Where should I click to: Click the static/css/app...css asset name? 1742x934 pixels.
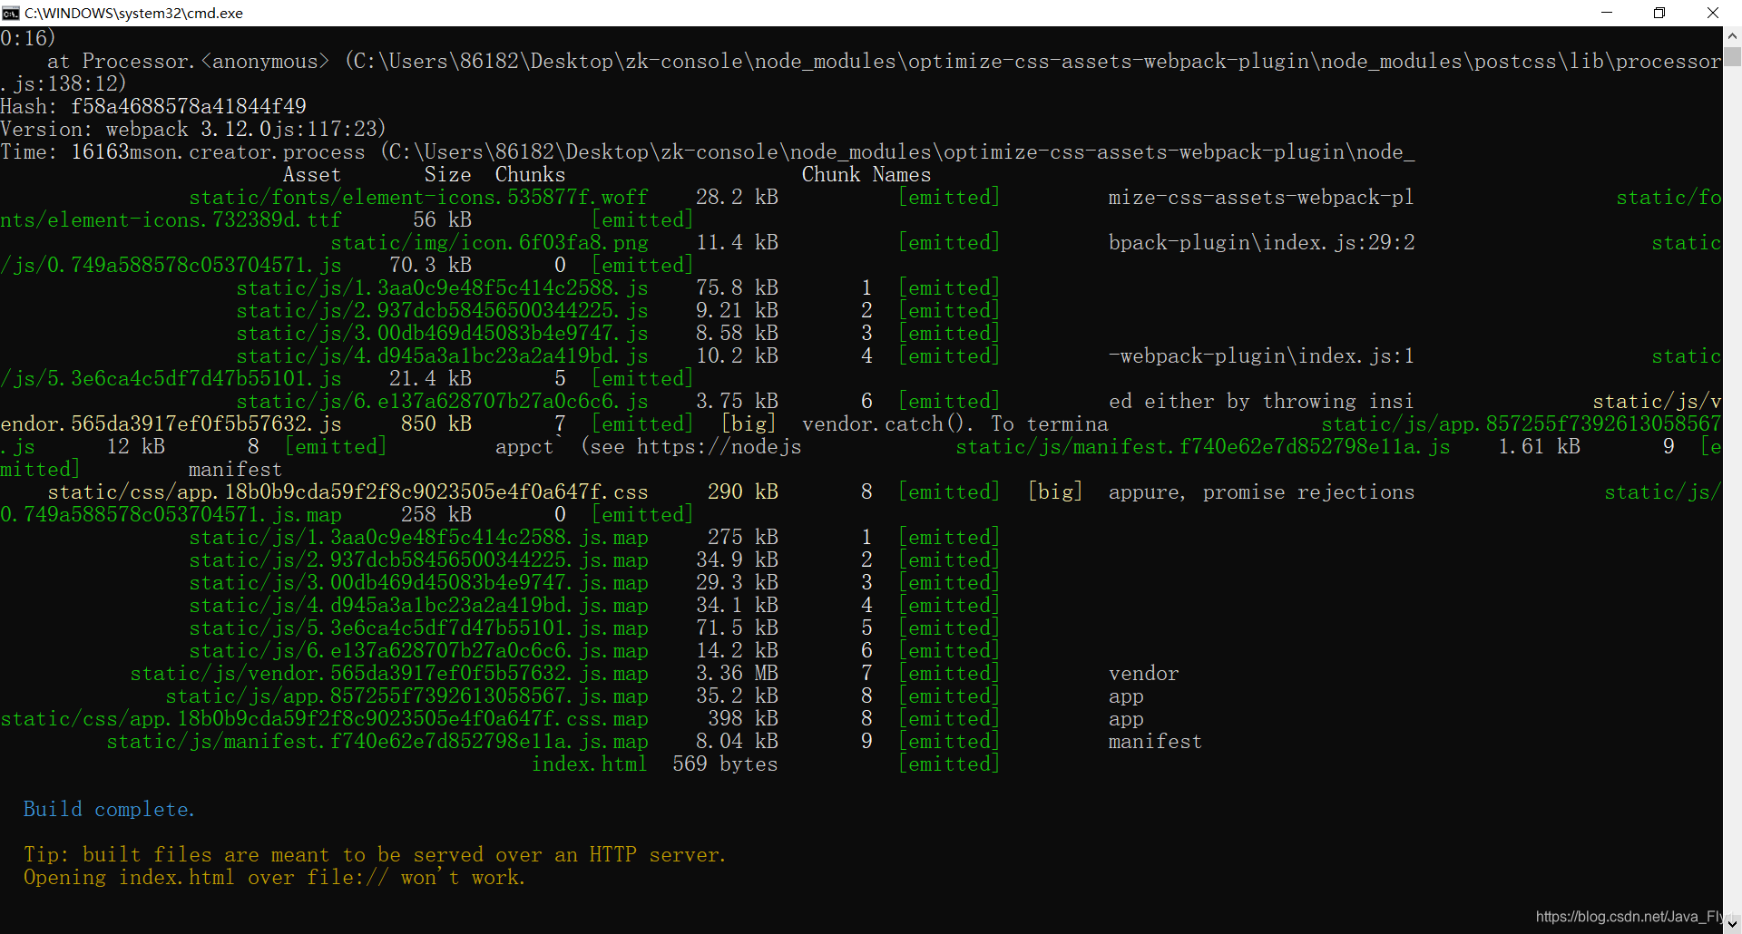click(348, 491)
